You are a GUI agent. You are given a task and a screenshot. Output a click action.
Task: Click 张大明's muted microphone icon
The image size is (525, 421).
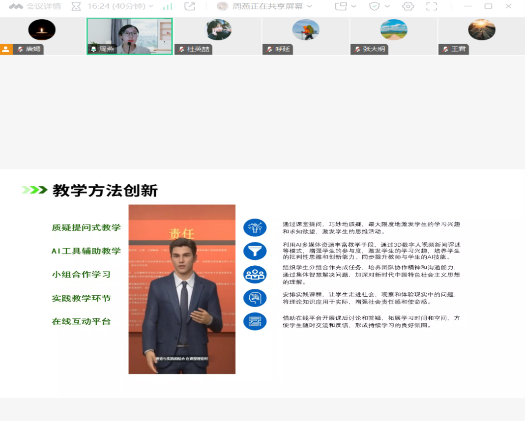(357, 49)
